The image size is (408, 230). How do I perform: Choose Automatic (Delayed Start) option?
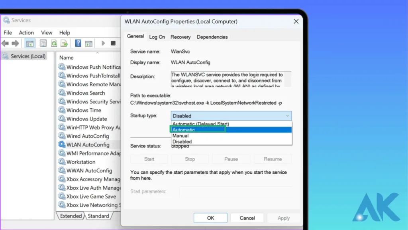(x=231, y=124)
